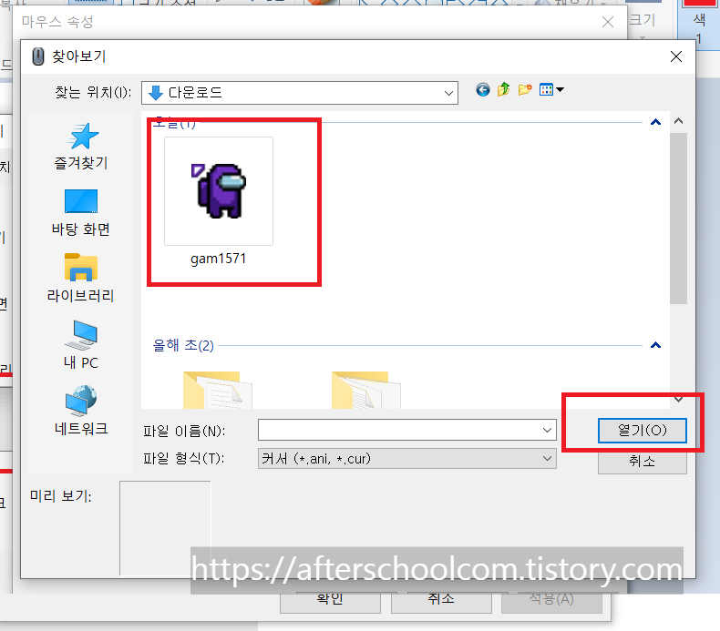
Task: Create a new folder with toolbar icon
Action: tap(525, 89)
